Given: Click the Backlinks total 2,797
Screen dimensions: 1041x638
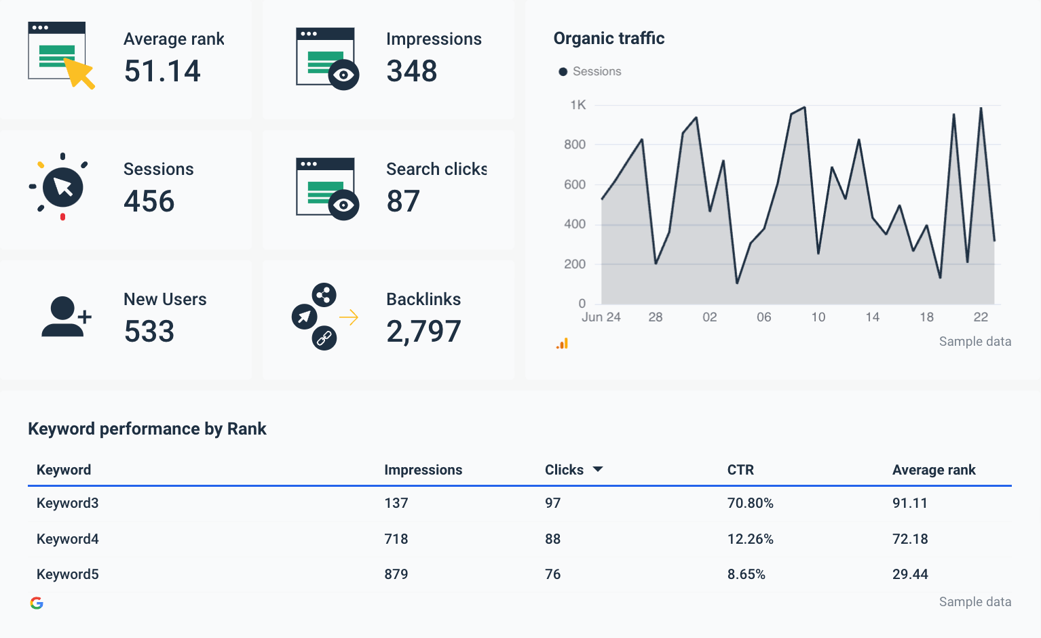Looking at the screenshot, I should pyautogui.click(x=424, y=332).
